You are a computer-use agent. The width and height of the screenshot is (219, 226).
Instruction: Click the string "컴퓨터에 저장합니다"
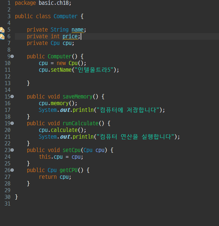coord(128,110)
